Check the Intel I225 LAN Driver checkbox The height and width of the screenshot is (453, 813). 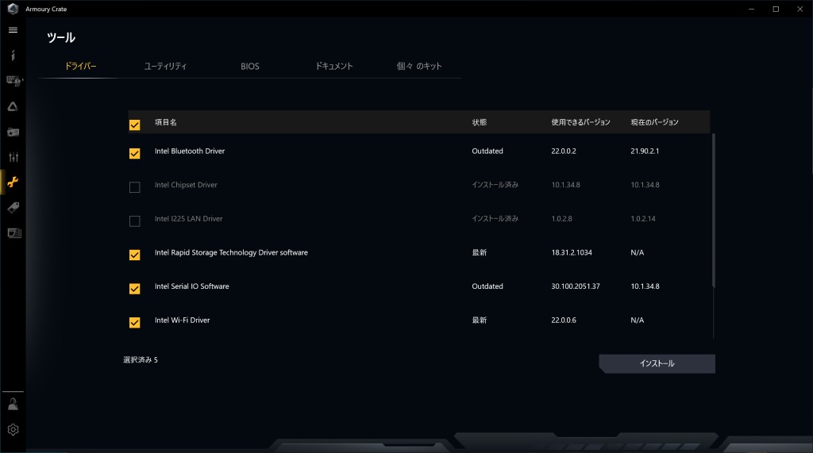(135, 221)
